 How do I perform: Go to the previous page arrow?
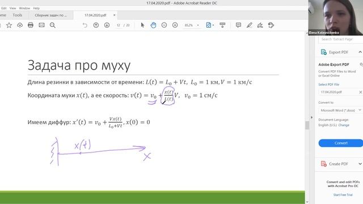(x=96, y=25)
